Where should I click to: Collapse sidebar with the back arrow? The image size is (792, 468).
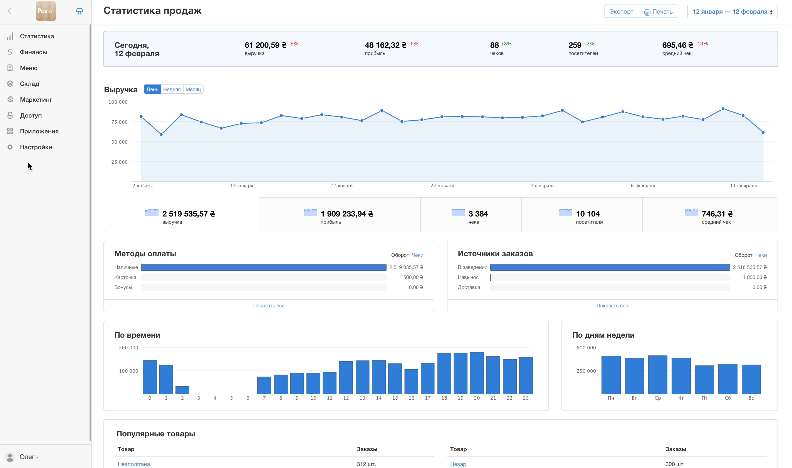(x=9, y=11)
